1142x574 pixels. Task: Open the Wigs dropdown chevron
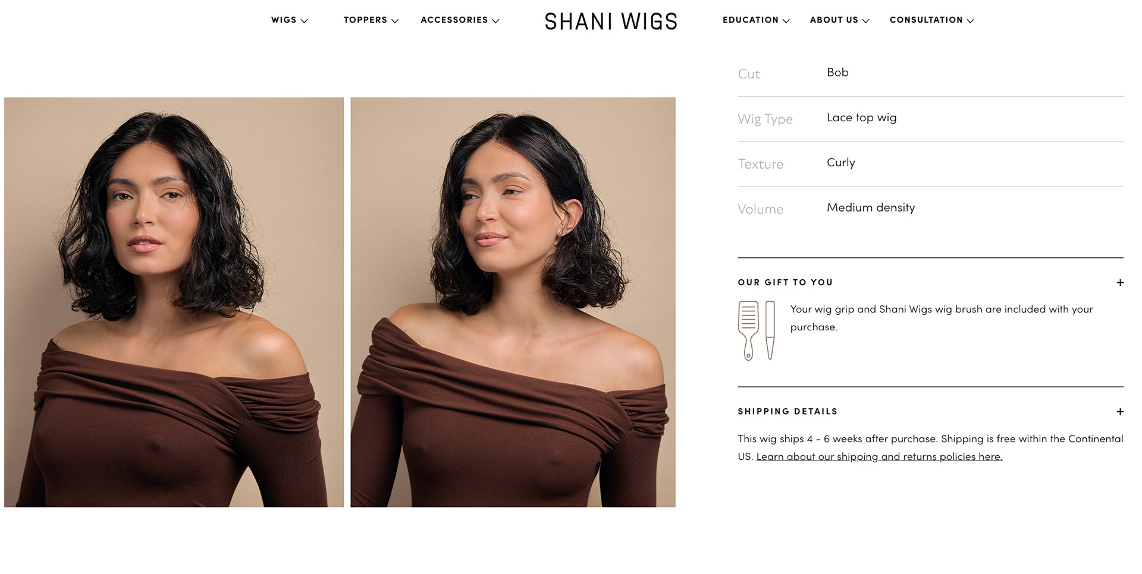pos(304,21)
